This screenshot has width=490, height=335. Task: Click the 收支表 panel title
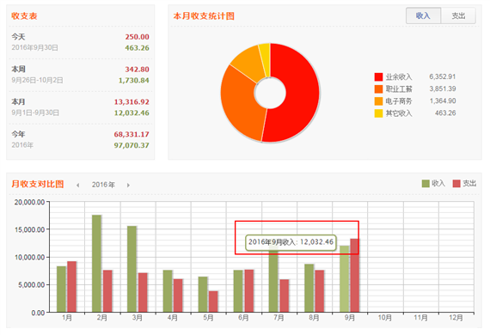pos(24,16)
